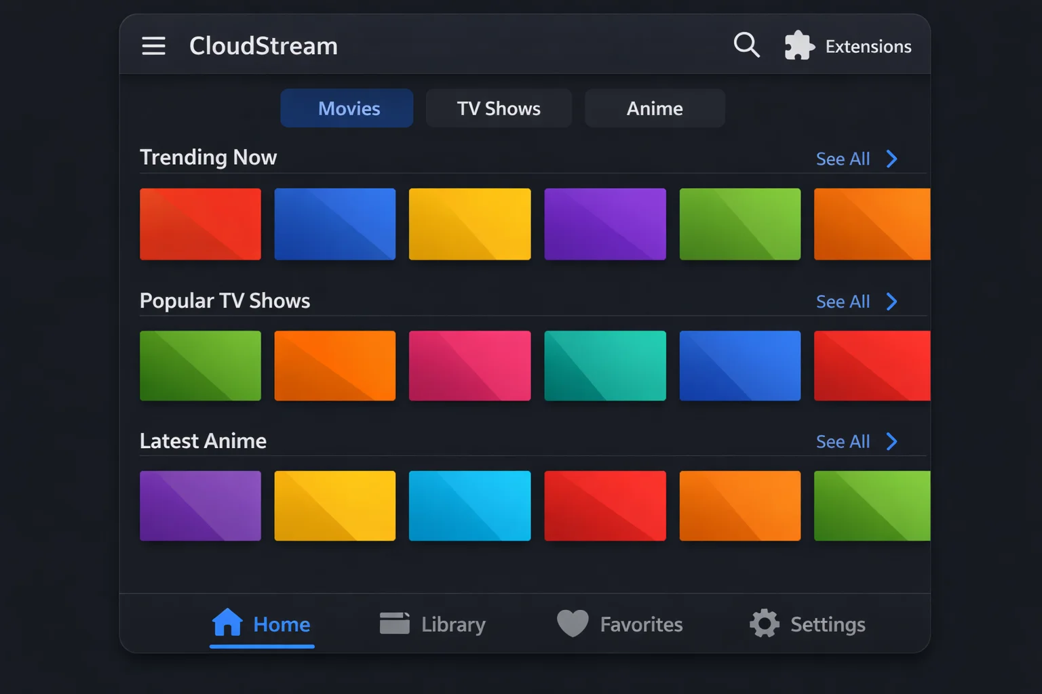Click See All link for Trending Now
Screen dimensions: 1042x694
pyautogui.click(x=843, y=159)
